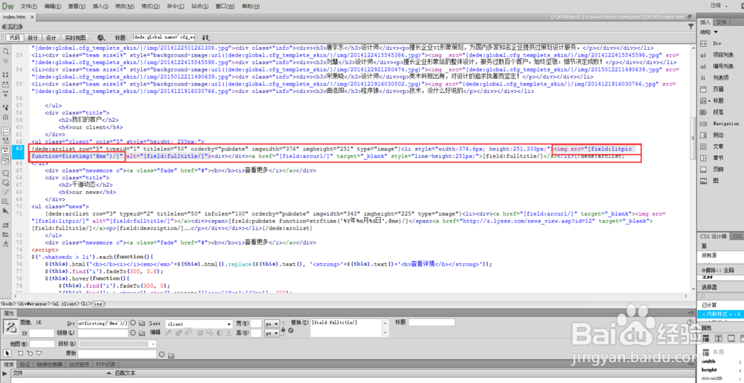Switch to the 插入 panel tab

click(706, 22)
